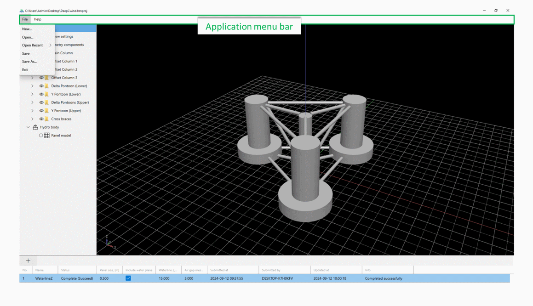Click the Info column header

coord(388,270)
